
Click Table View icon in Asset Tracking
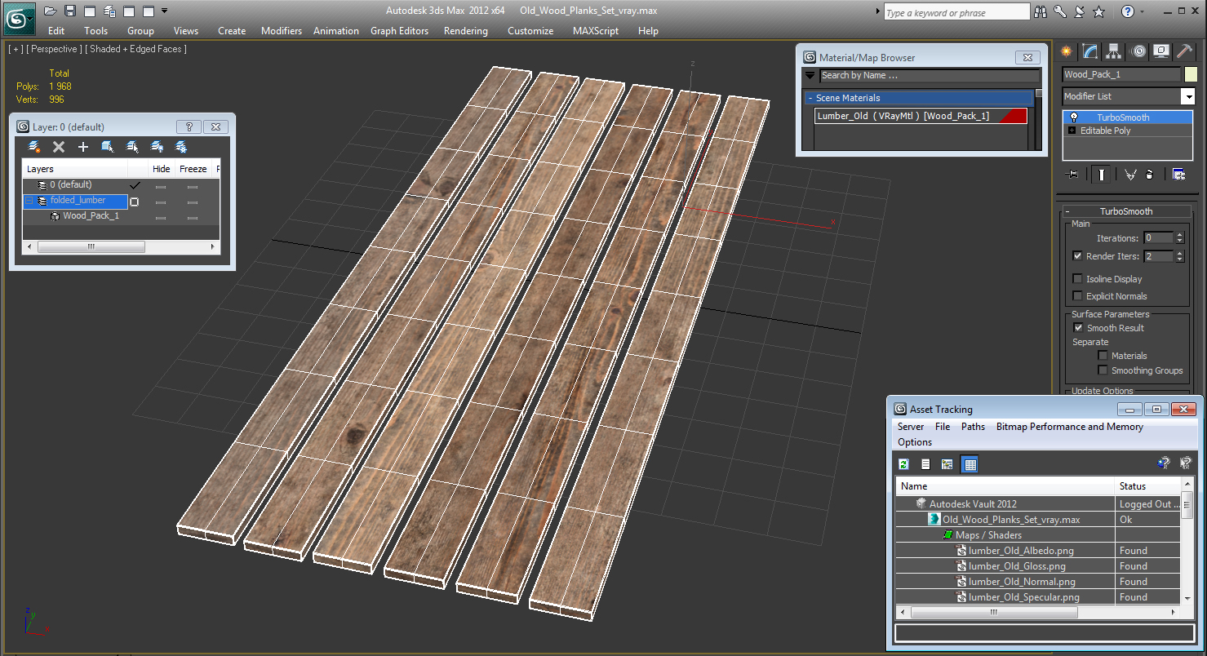click(x=970, y=464)
